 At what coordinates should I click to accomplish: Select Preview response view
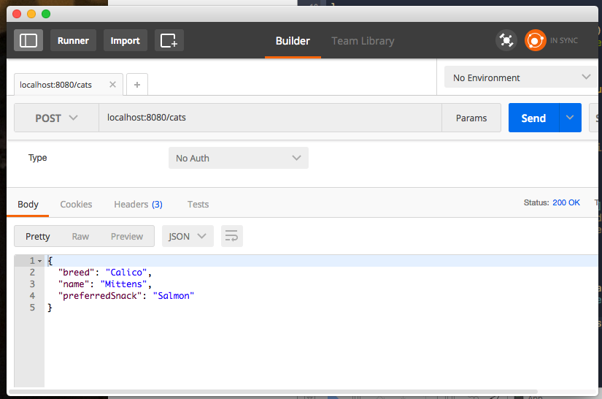point(127,236)
